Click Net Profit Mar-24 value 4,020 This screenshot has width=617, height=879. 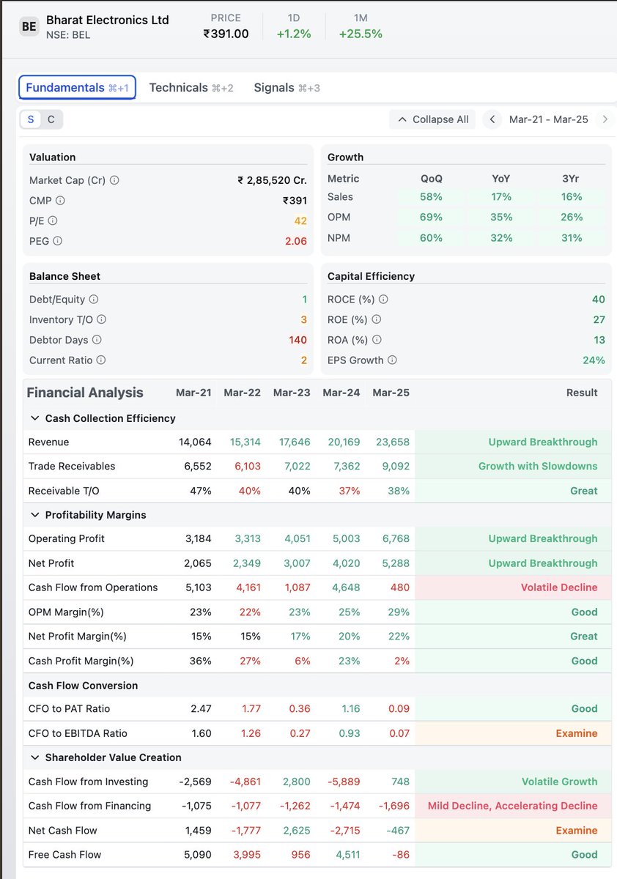coord(345,563)
